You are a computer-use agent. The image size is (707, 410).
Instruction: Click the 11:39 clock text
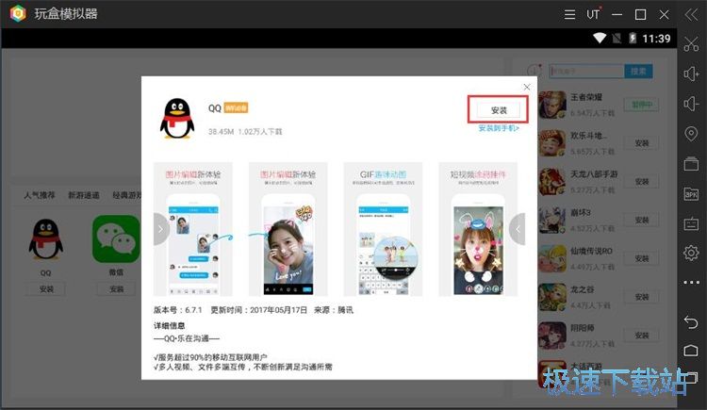(656, 39)
